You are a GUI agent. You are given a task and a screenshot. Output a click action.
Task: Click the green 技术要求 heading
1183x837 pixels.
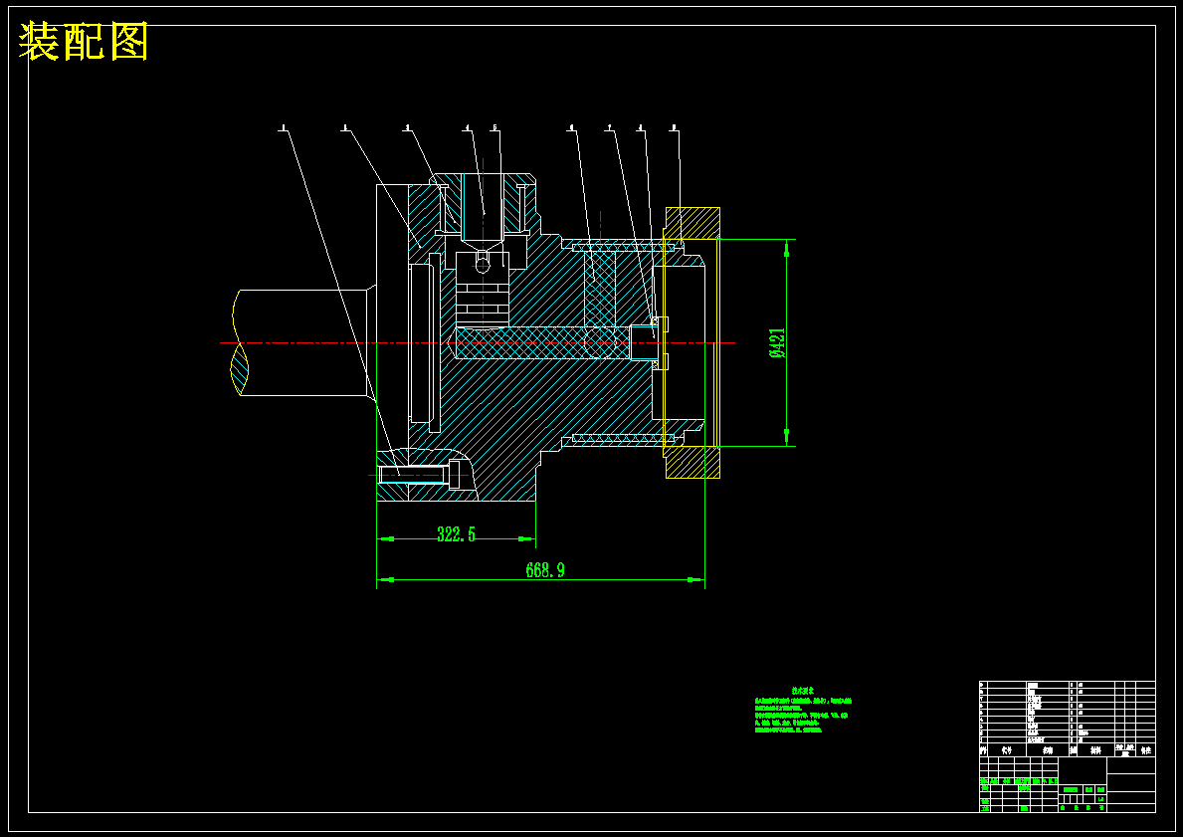click(x=803, y=691)
